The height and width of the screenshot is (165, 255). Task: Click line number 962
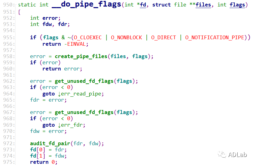(x=8, y=81)
